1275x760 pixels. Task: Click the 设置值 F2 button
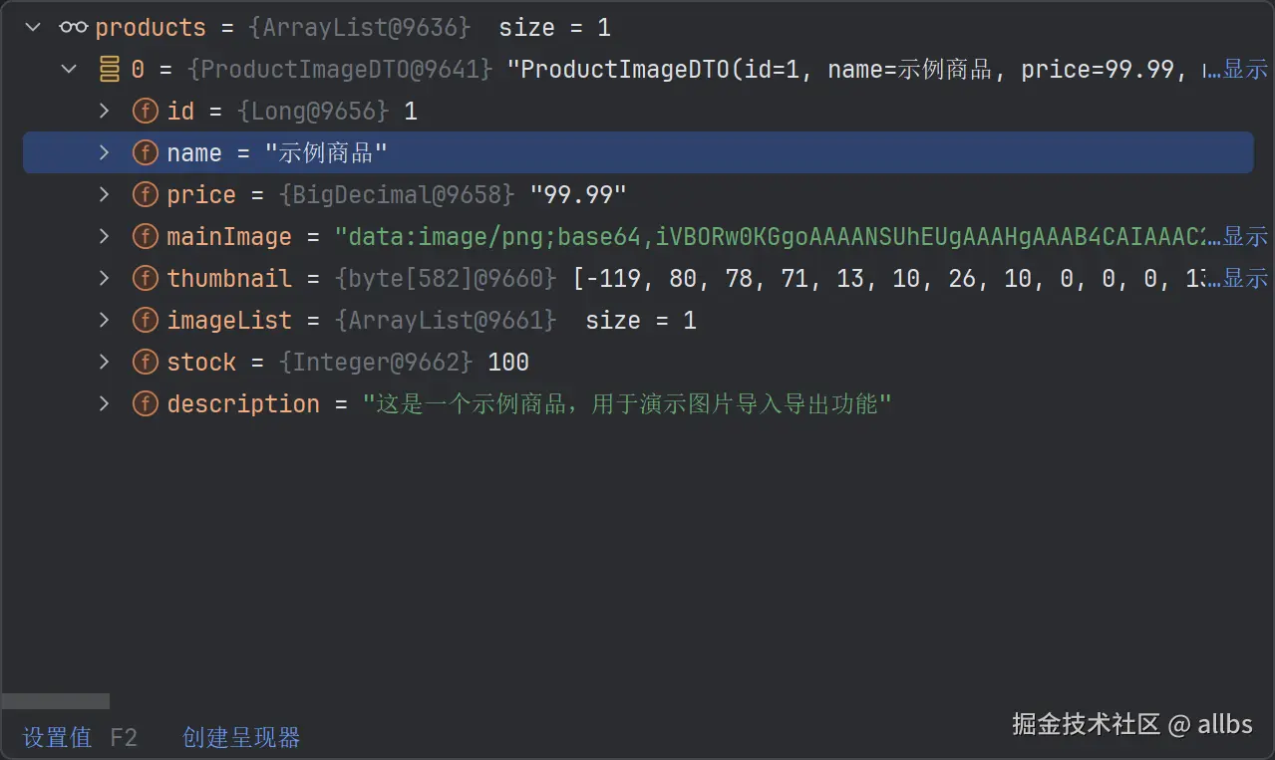click(x=57, y=737)
